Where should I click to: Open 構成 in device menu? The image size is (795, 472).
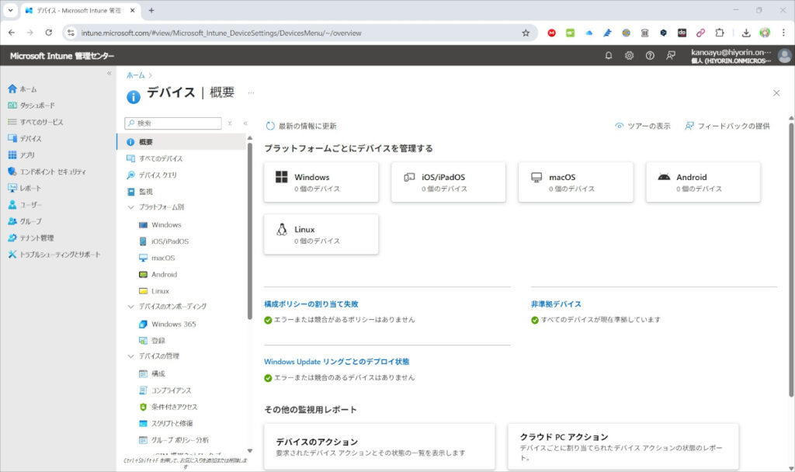point(152,373)
